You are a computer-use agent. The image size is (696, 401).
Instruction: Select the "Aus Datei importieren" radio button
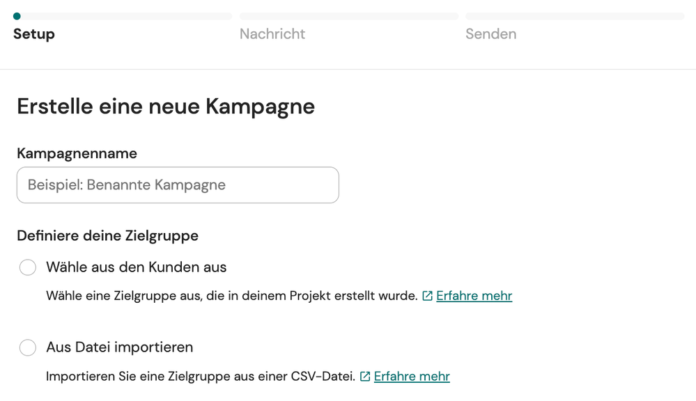click(28, 347)
